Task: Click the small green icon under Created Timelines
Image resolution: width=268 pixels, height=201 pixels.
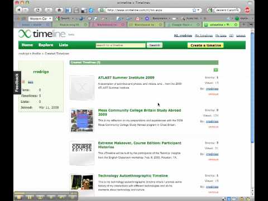Action: tap(216, 70)
